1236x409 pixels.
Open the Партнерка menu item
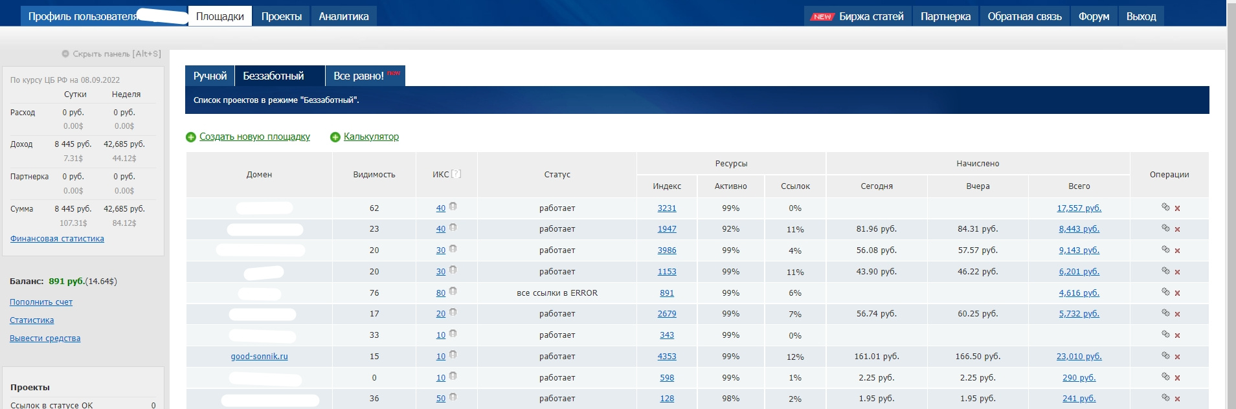coord(945,16)
